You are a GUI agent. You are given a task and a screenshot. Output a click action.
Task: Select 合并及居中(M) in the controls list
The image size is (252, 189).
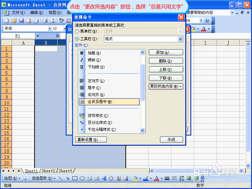coord(109,102)
